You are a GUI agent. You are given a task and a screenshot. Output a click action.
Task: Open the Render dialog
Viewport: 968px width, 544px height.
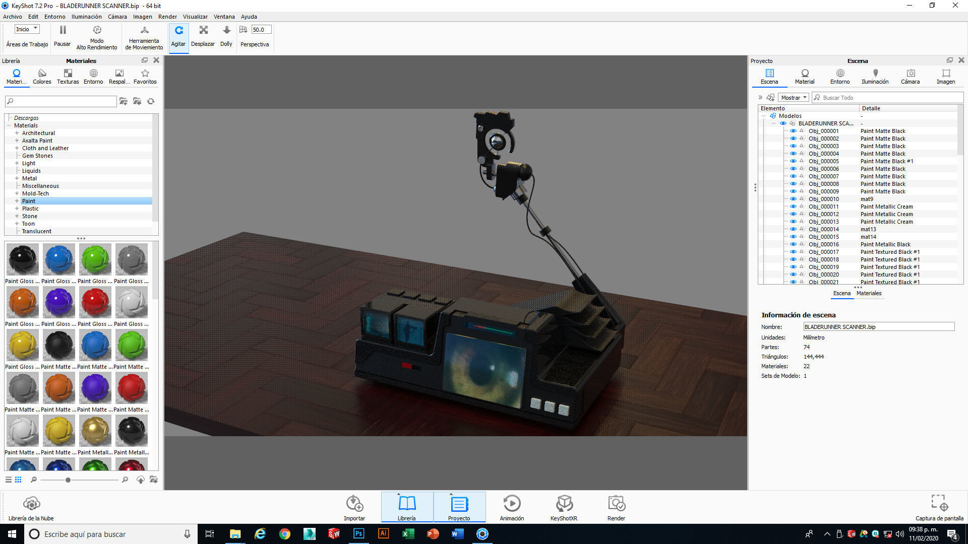[616, 508]
